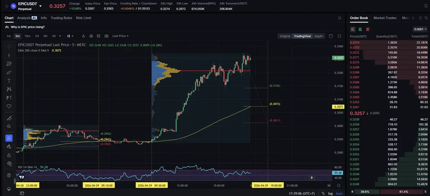Switch chart view to Original

285,36
